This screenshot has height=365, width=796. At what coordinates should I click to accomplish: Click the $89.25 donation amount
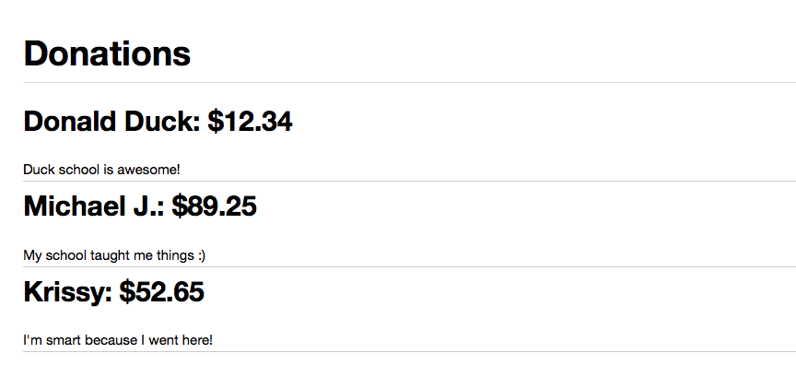point(215,206)
